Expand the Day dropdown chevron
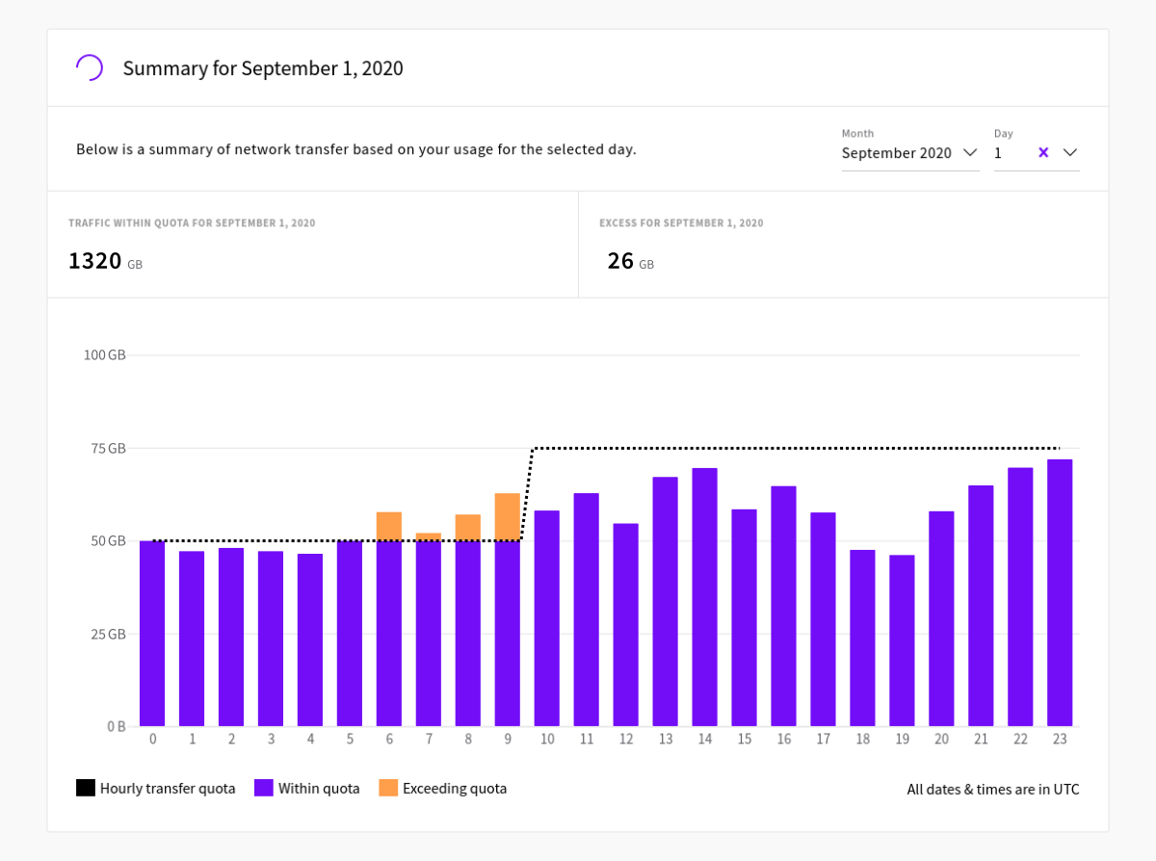This screenshot has height=861, width=1156. click(1069, 152)
